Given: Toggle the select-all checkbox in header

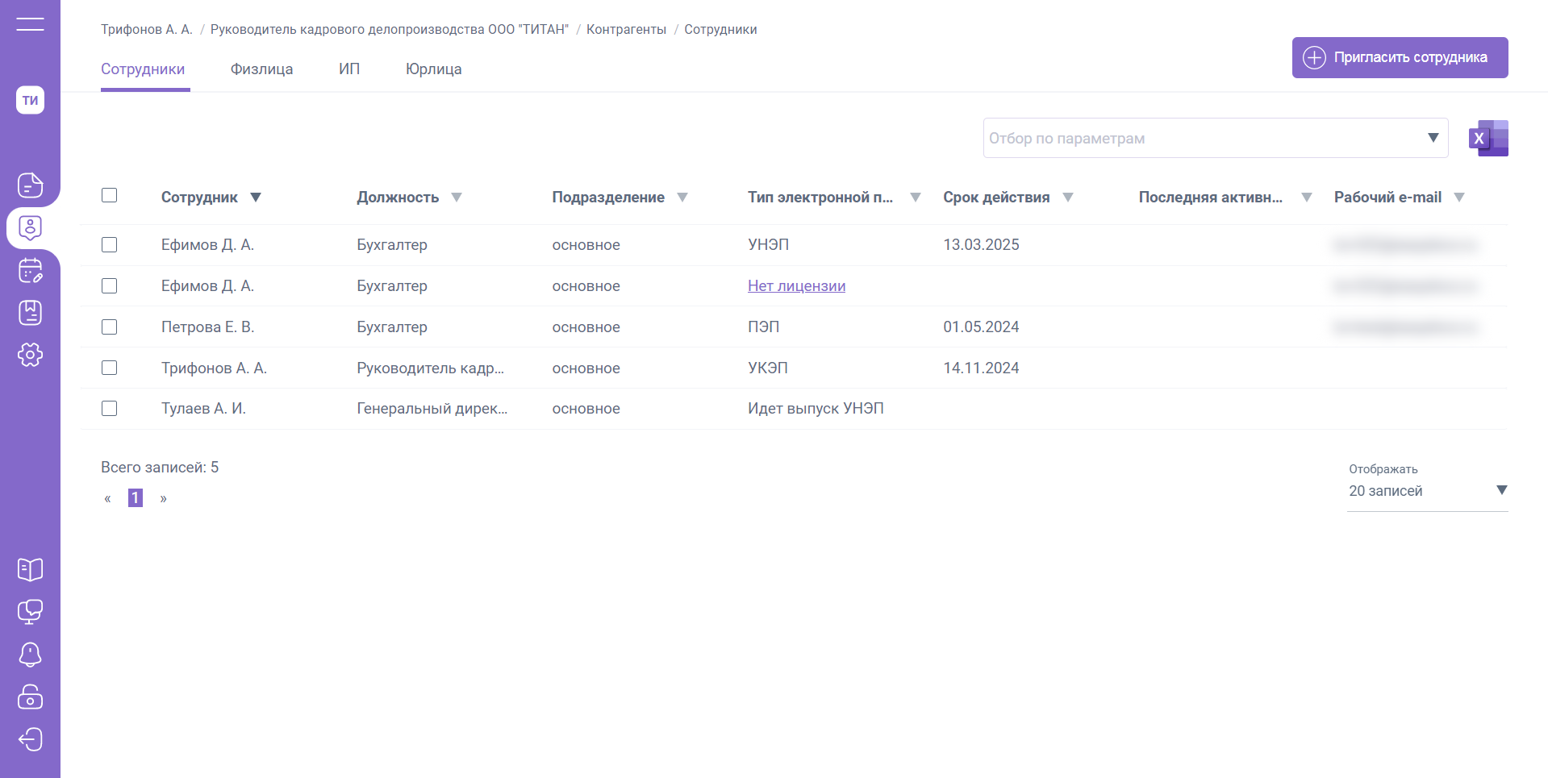Looking at the screenshot, I should pyautogui.click(x=110, y=196).
